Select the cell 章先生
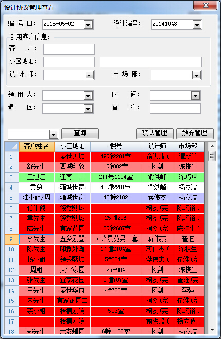 [x=36, y=218]
